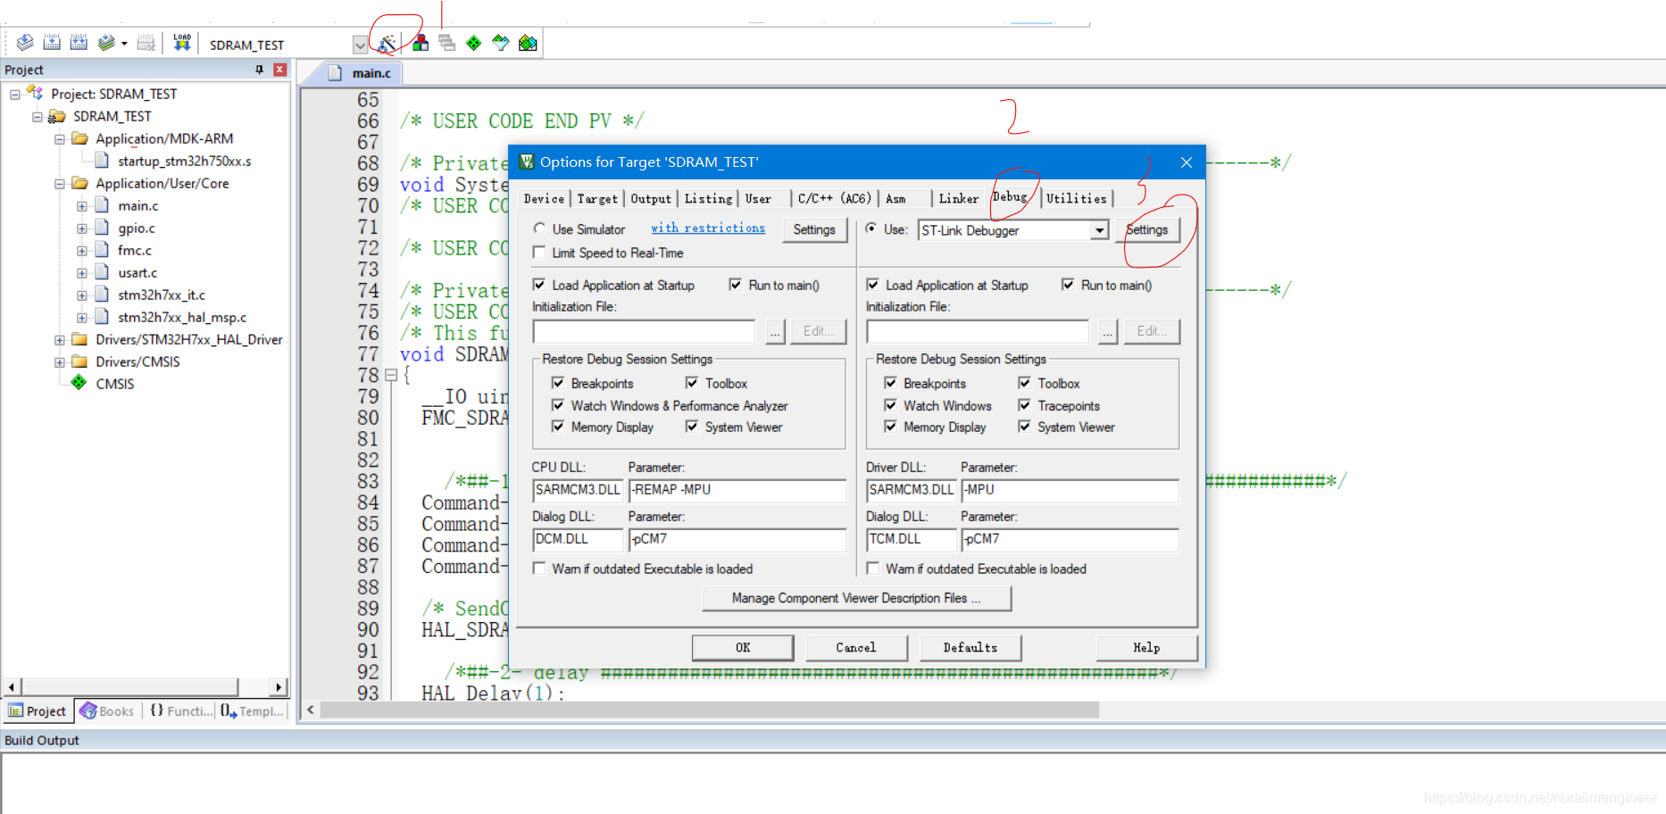1666x814 pixels.
Task: Pin the Project panel with pushpin icon
Action: pos(260,70)
